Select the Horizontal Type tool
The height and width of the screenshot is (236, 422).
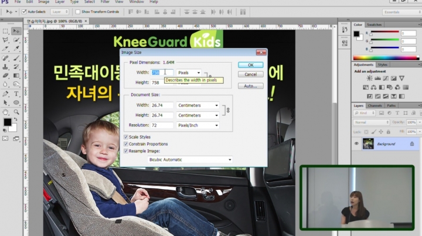point(16,93)
